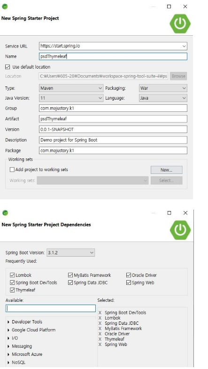
Task: Open the Packaging dropdown showing War
Action: [x=163, y=88]
